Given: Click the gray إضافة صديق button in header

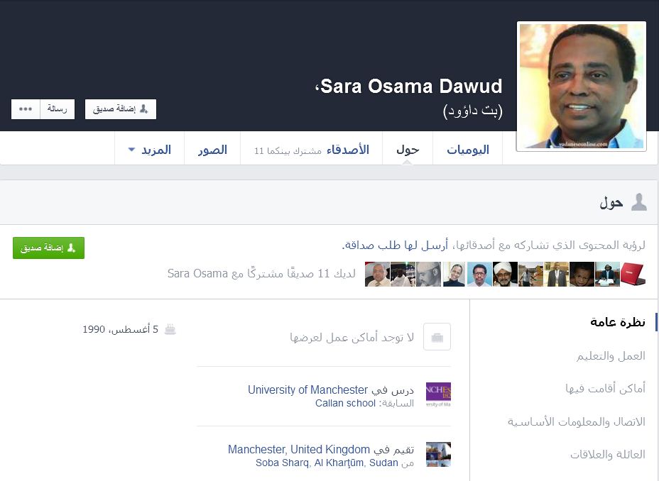Looking at the screenshot, I should tap(121, 109).
